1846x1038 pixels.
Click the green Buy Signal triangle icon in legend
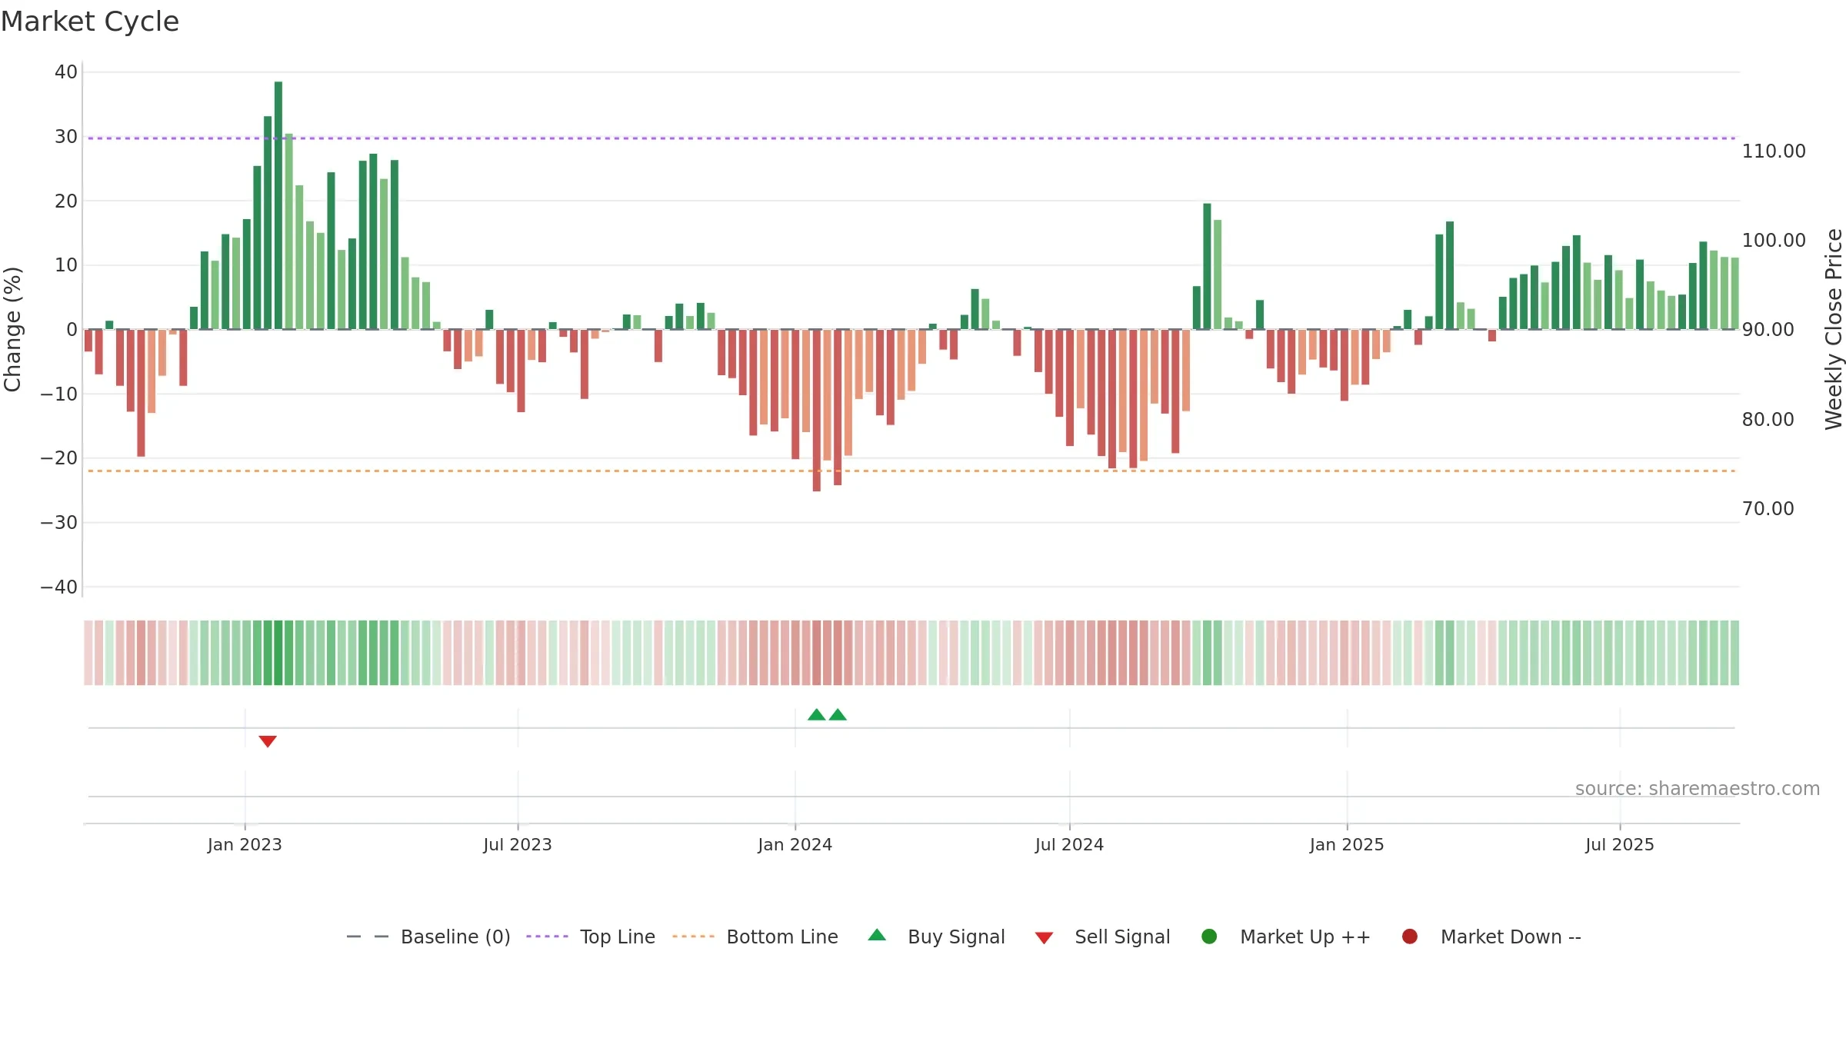click(x=877, y=935)
